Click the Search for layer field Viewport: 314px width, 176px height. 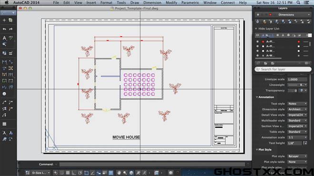[x=283, y=69]
